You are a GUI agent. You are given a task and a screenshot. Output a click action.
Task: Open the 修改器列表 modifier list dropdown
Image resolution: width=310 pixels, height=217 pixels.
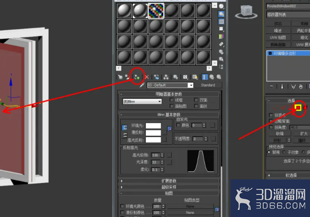tap(288, 14)
